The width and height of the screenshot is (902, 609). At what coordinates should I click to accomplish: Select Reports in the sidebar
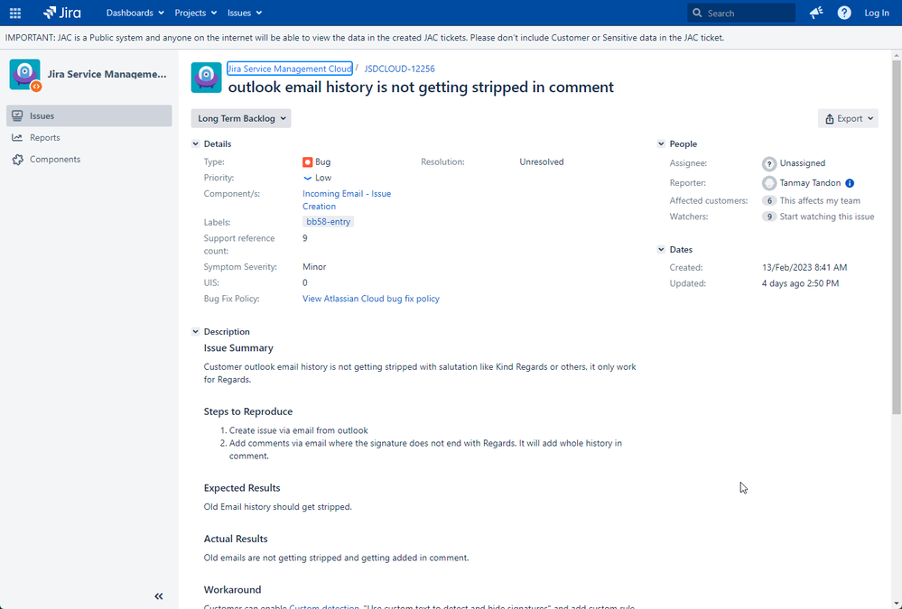(x=89, y=137)
